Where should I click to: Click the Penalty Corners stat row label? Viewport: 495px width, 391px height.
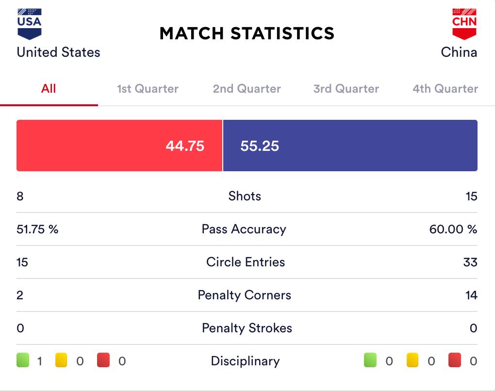(245, 295)
